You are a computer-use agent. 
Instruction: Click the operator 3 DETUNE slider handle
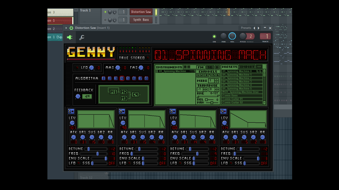[190, 149]
